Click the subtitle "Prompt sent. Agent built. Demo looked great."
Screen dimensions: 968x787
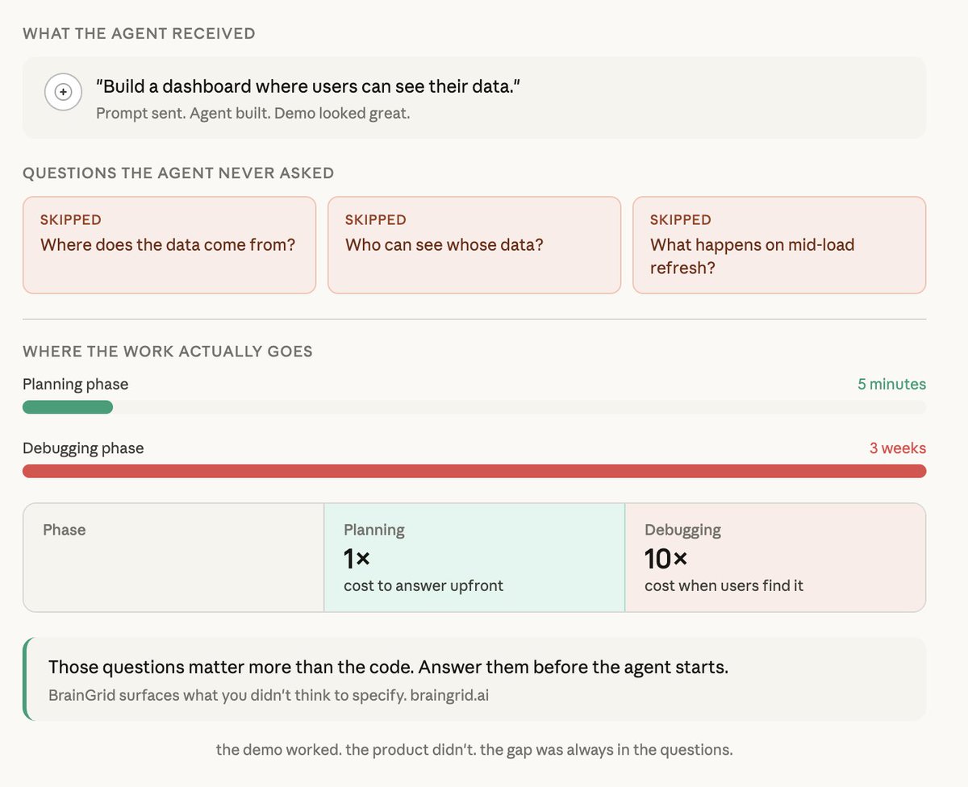coord(253,113)
